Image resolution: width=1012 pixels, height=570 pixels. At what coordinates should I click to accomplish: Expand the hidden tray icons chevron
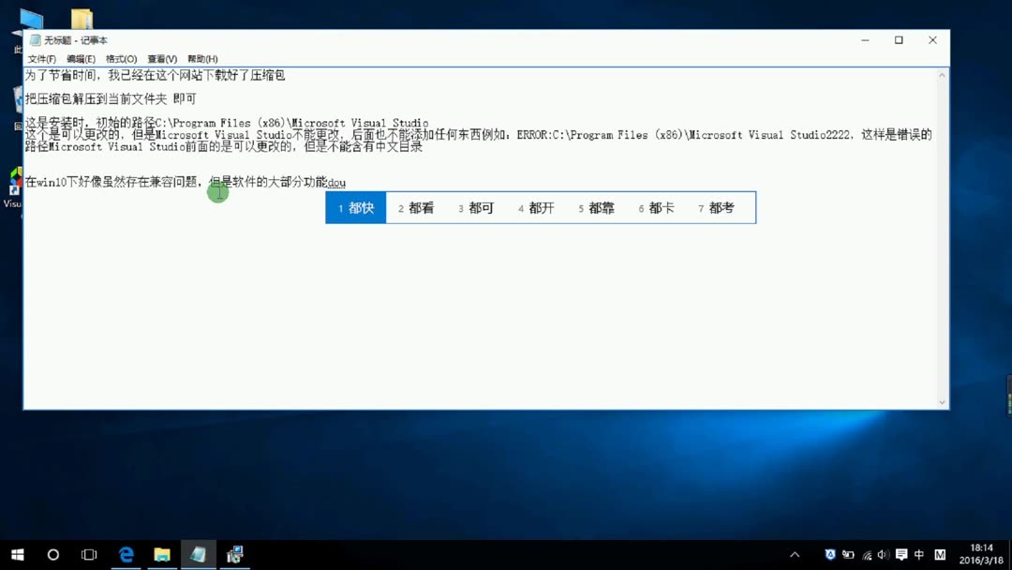795,555
